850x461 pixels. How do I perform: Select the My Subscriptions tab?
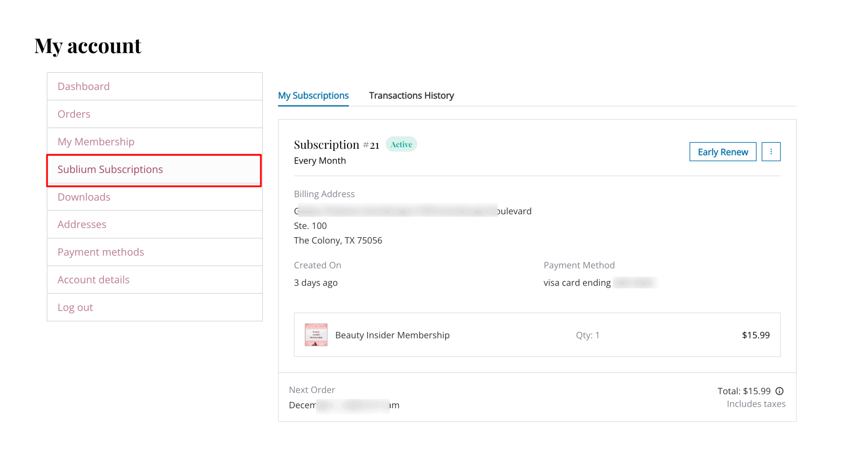pyautogui.click(x=313, y=96)
